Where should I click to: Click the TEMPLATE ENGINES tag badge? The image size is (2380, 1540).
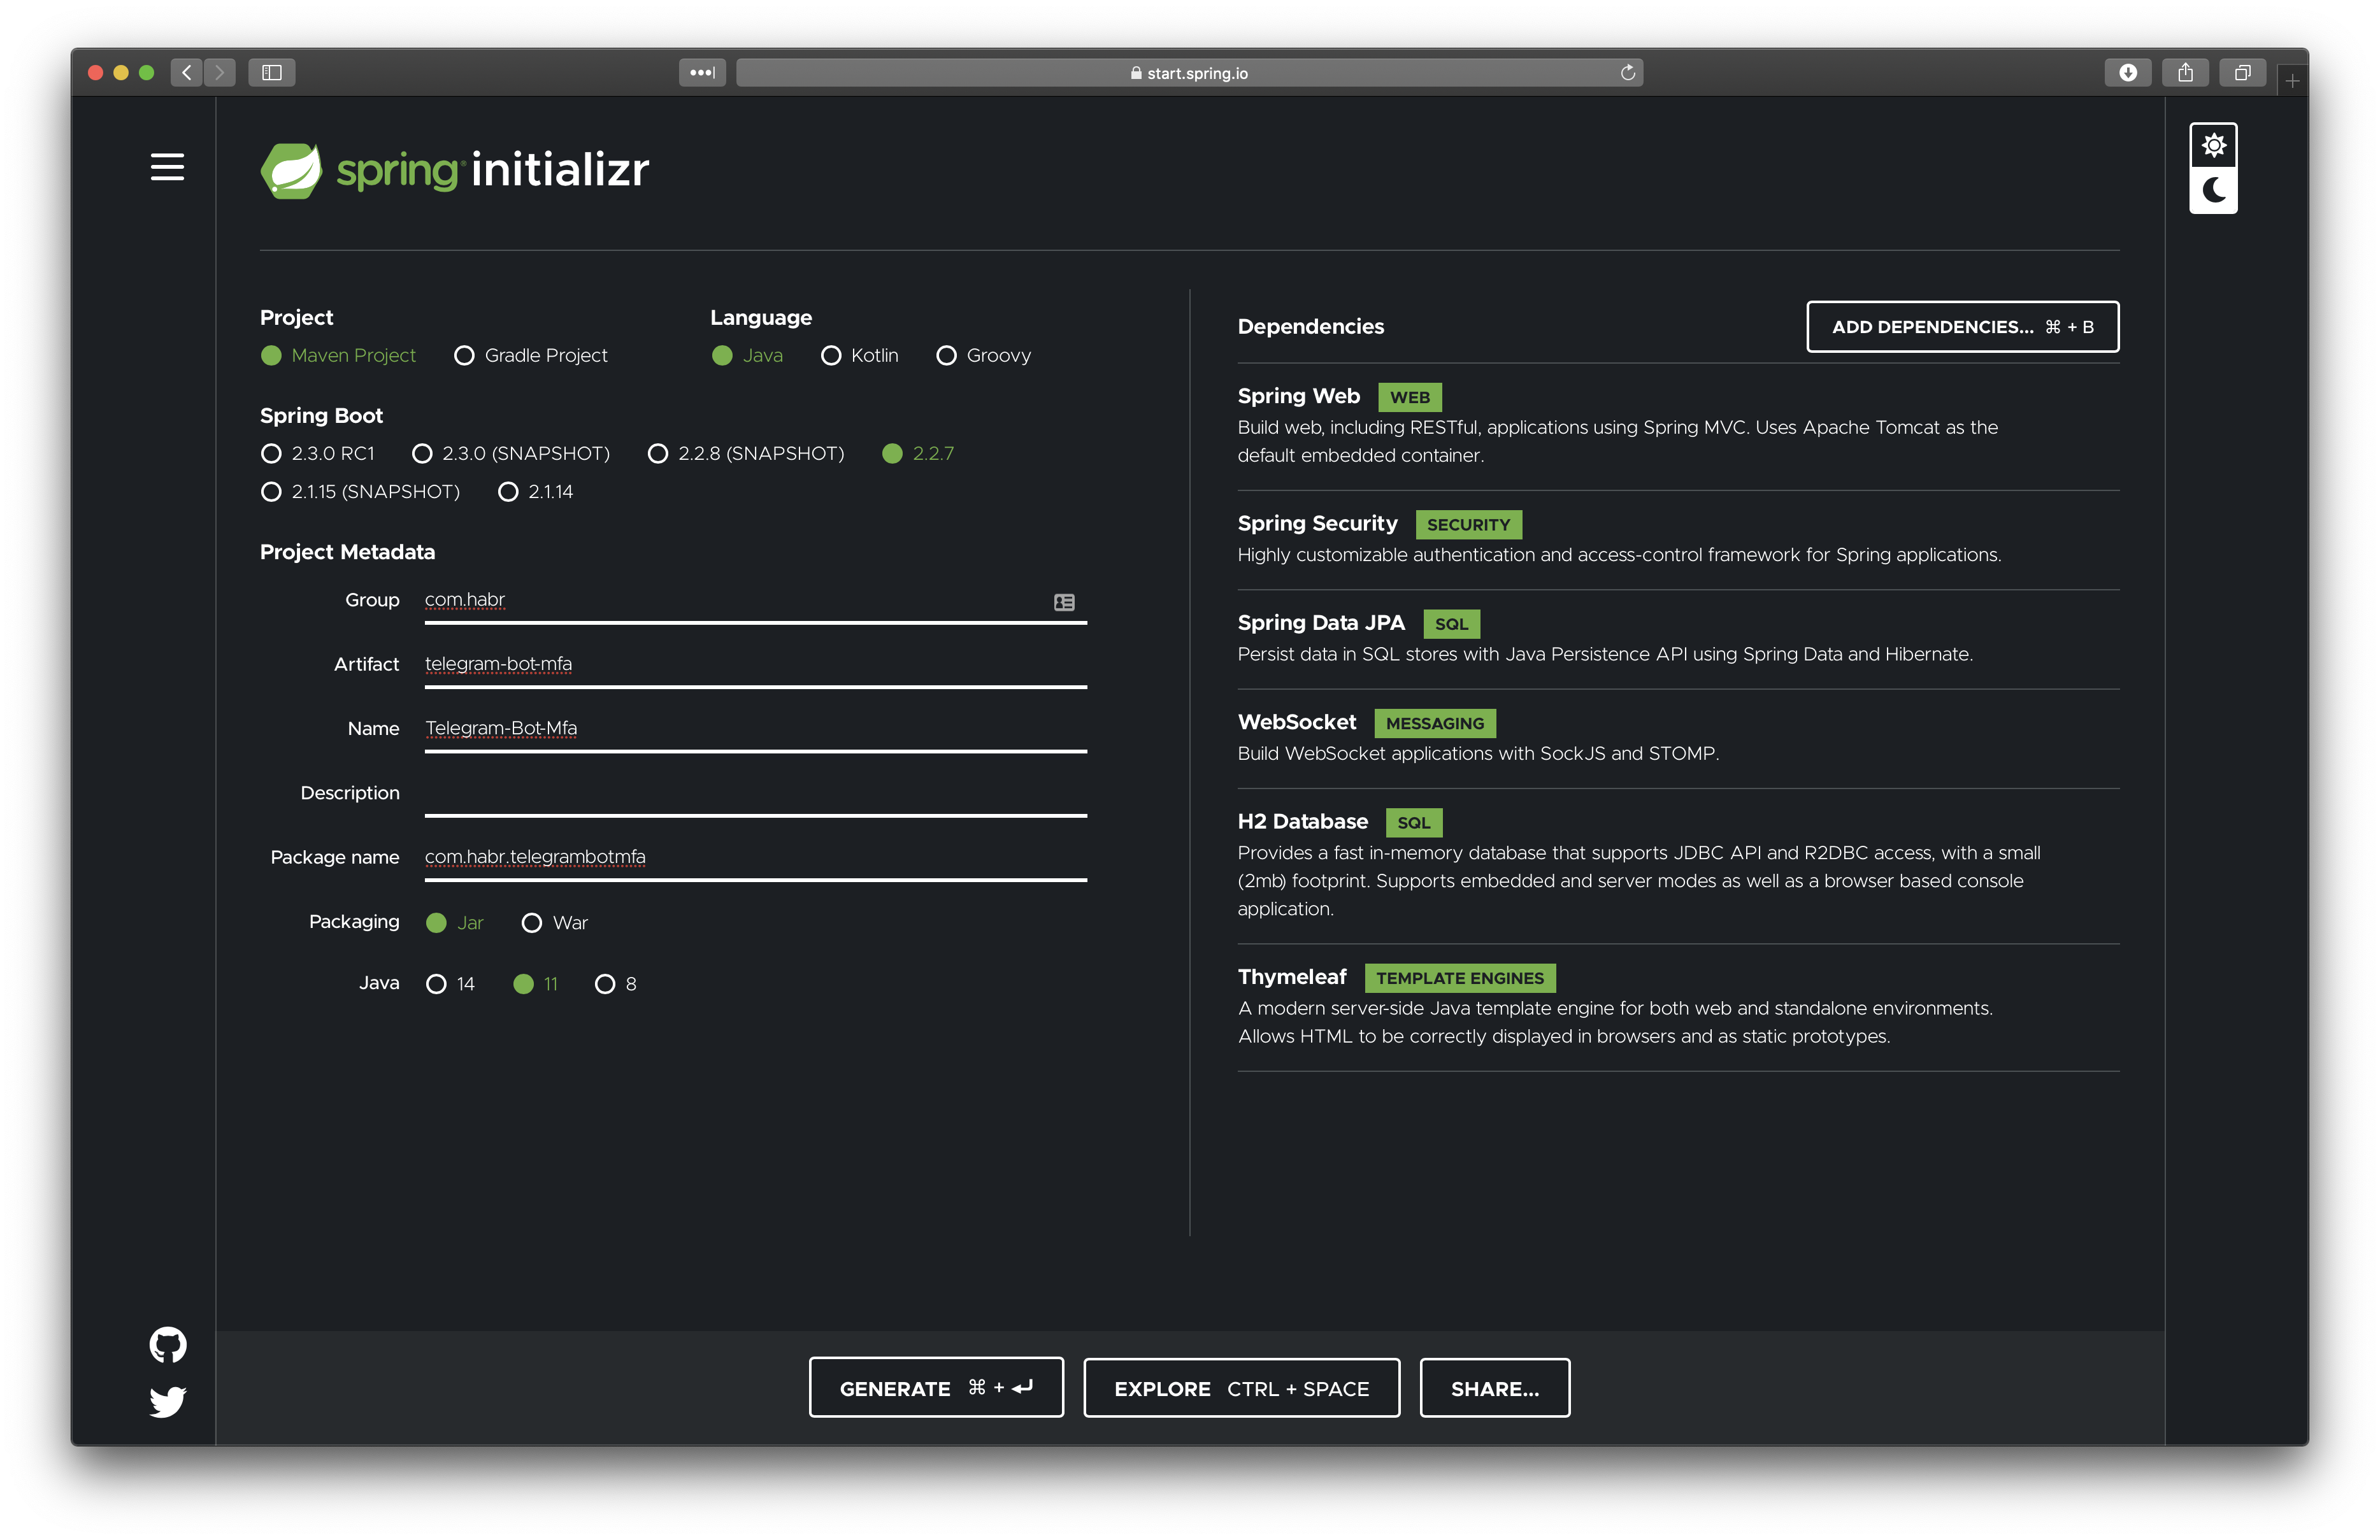pyautogui.click(x=1459, y=978)
